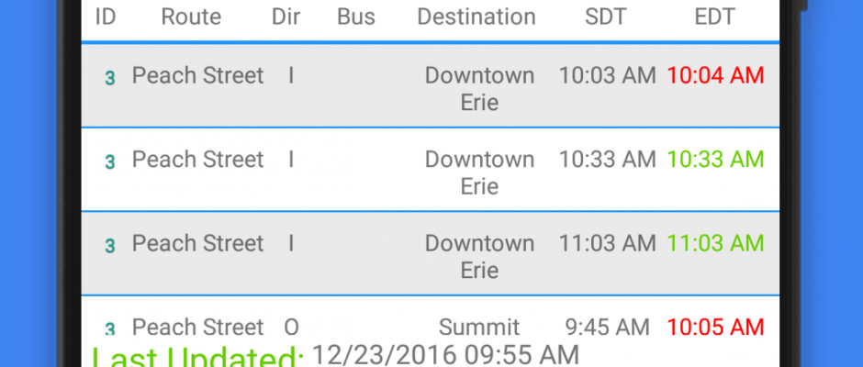Sort by the Route column header
Image resolution: width=863 pixels, height=367 pixels.
tap(191, 17)
